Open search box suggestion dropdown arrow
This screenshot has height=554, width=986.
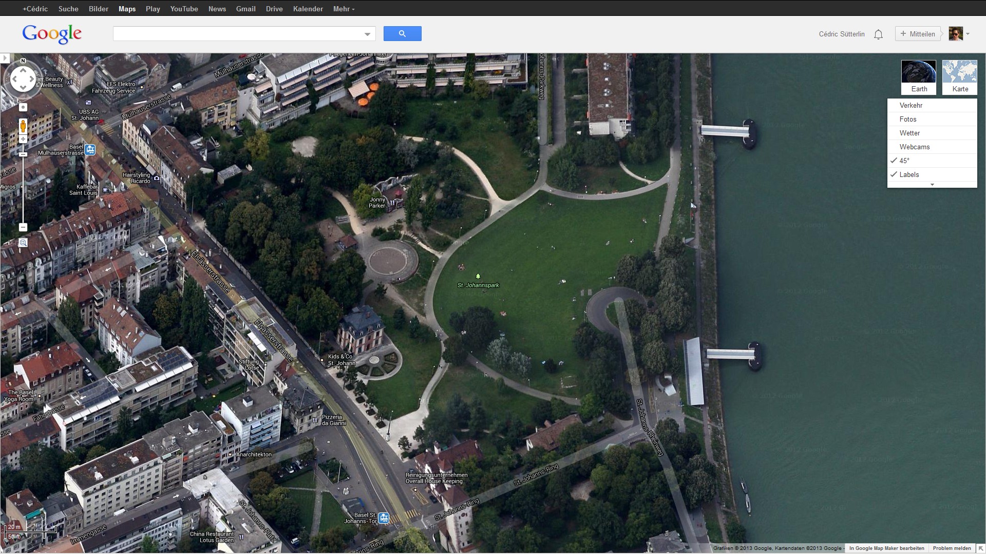coord(367,34)
